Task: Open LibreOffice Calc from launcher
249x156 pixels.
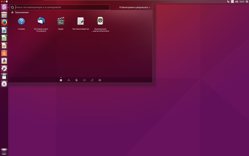Action: pyautogui.click(x=4, y=38)
